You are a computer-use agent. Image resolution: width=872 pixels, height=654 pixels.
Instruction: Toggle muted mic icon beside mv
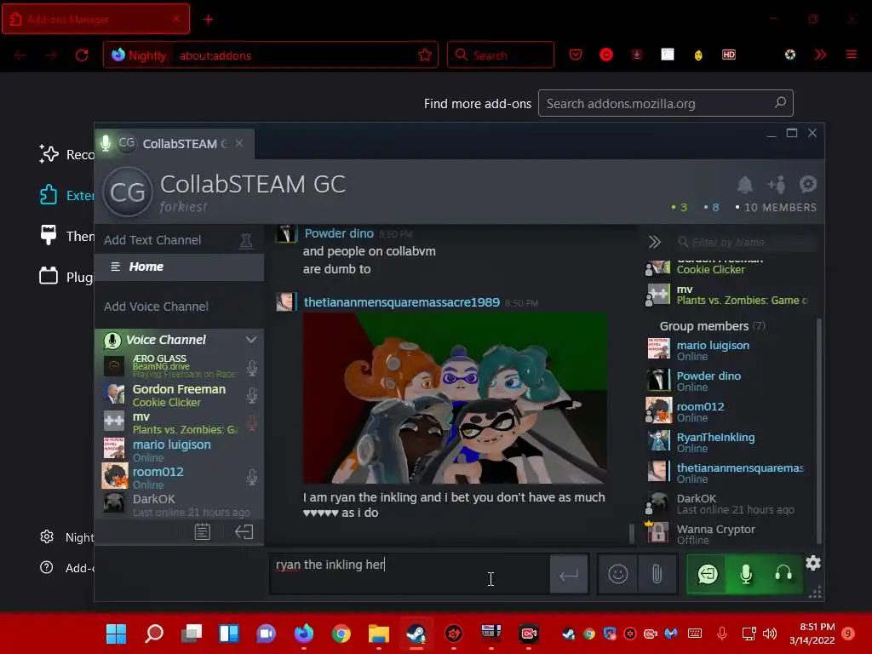(x=252, y=422)
